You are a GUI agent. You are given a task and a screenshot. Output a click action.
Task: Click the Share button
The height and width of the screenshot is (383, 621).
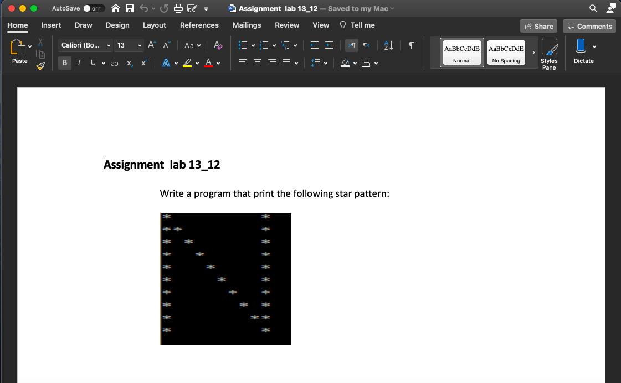tap(538, 26)
